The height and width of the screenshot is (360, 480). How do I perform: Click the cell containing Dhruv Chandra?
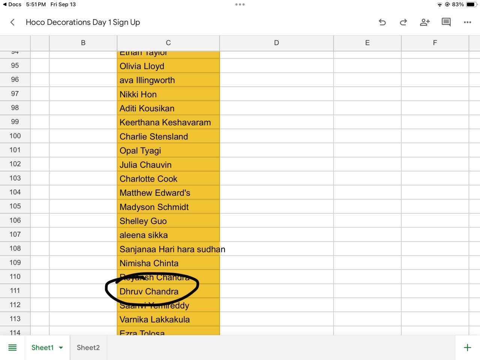pos(168,291)
